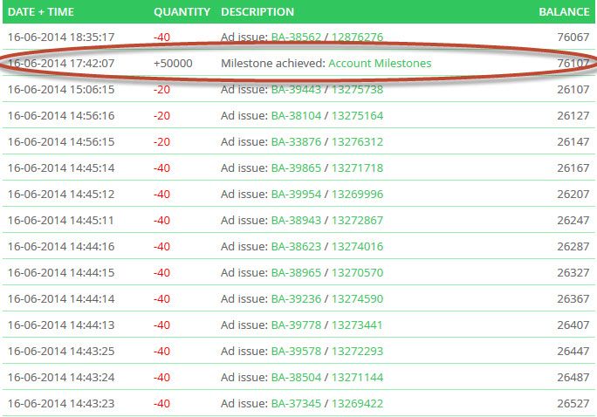Open ad link BA-38943

pos(296,221)
